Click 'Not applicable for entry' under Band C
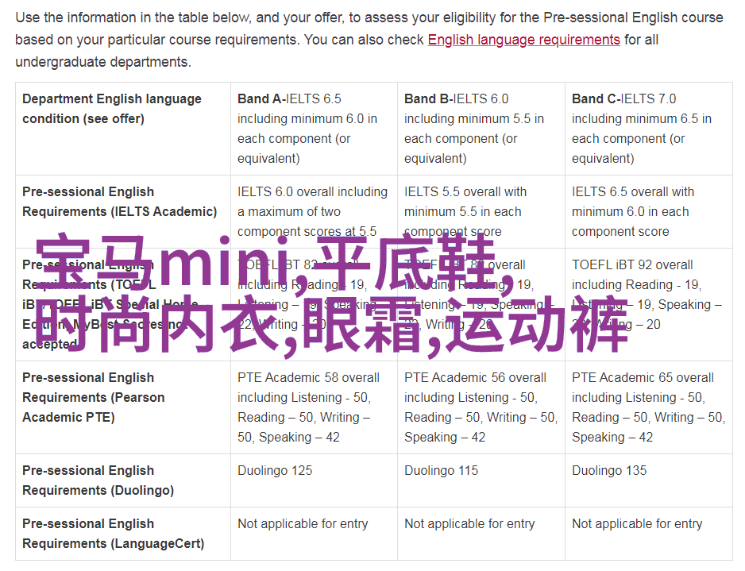Screen dimensions: 745x571 [649, 534]
